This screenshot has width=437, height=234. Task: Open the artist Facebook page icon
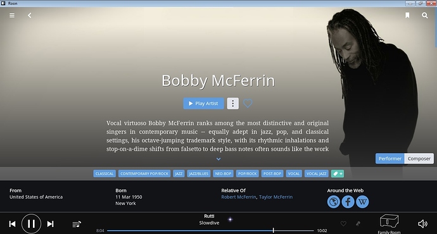(348, 202)
